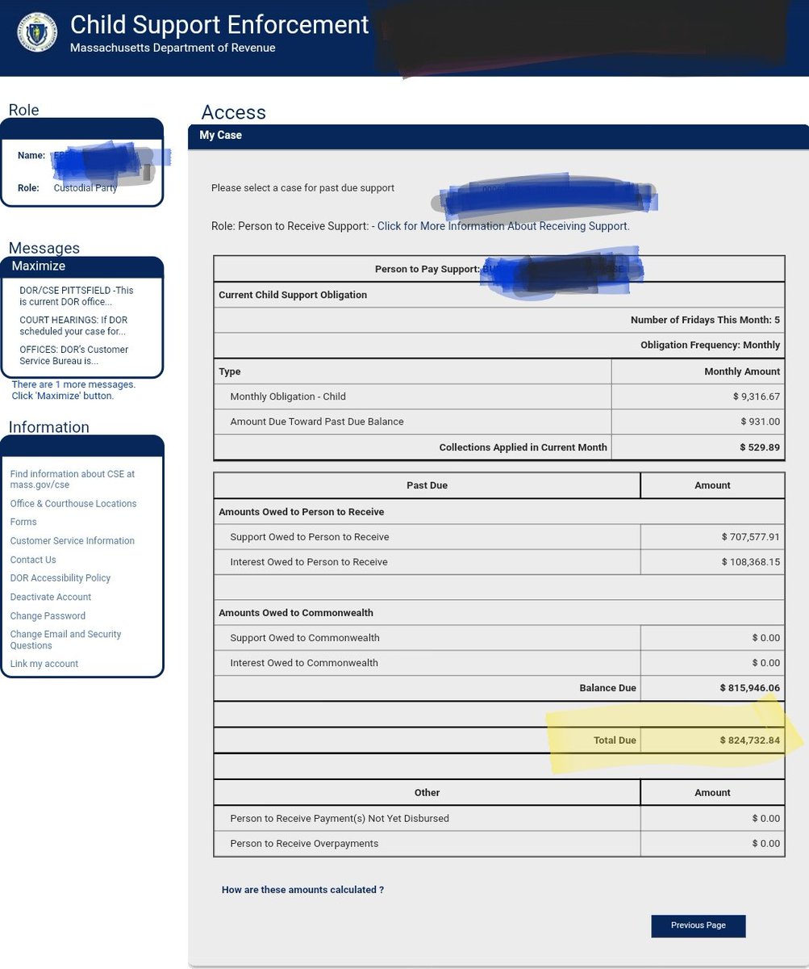This screenshot has width=809, height=969.
Task: Click the Monthly Obligation amount $ 9,316.67
Action: point(757,397)
